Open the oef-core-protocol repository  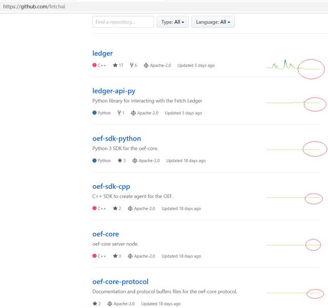point(120,282)
